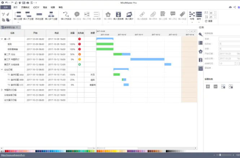The height and width of the screenshot is (158, 240).
Task: Switch to the Slideshow (幻灯片) tab
Action: [36, 7]
